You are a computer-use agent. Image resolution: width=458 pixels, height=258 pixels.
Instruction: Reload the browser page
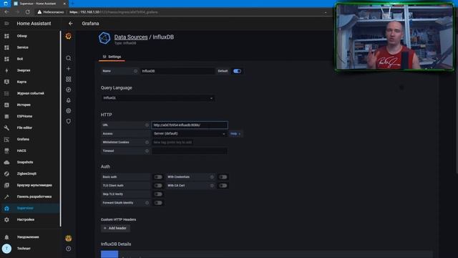(27, 12)
